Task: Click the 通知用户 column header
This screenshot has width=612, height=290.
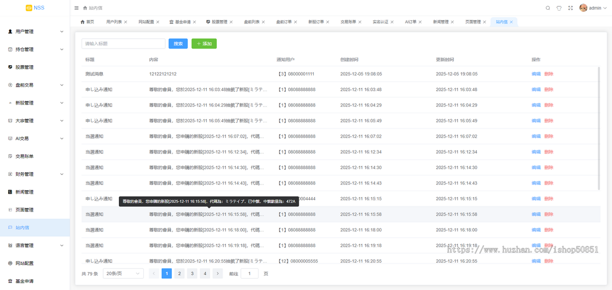Action: point(285,60)
